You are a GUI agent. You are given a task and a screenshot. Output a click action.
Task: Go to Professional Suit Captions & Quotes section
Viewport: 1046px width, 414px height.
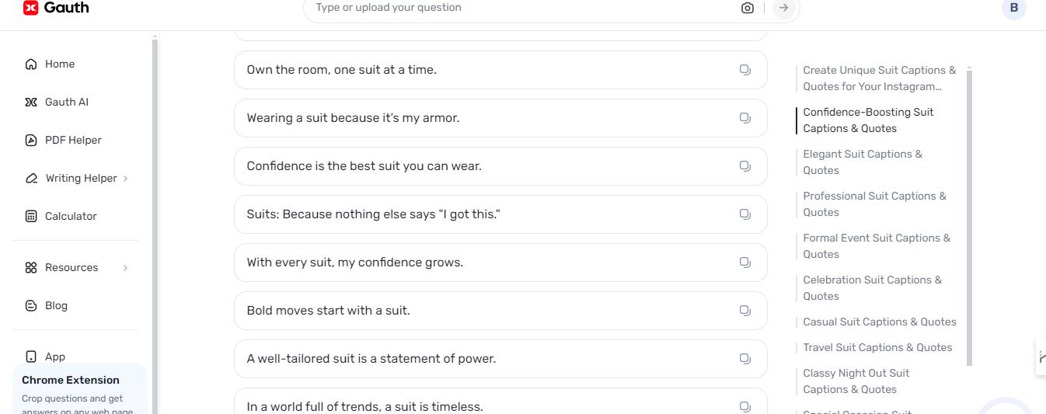[874, 204]
